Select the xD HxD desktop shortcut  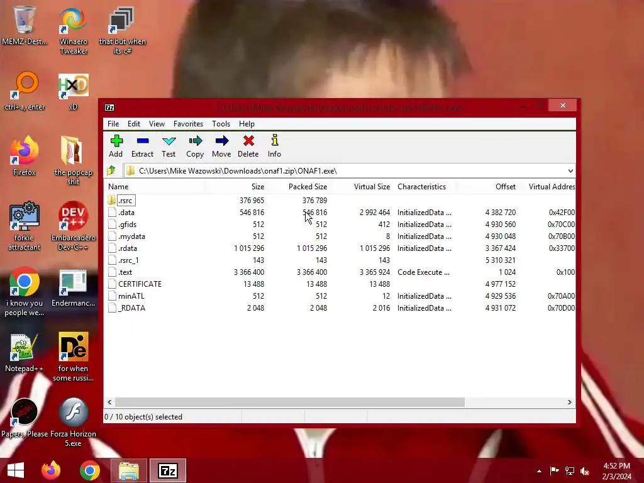[x=73, y=91]
